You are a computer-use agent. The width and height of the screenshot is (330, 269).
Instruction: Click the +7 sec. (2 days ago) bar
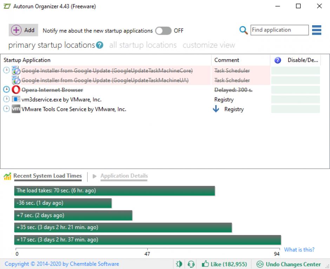coord(73,215)
